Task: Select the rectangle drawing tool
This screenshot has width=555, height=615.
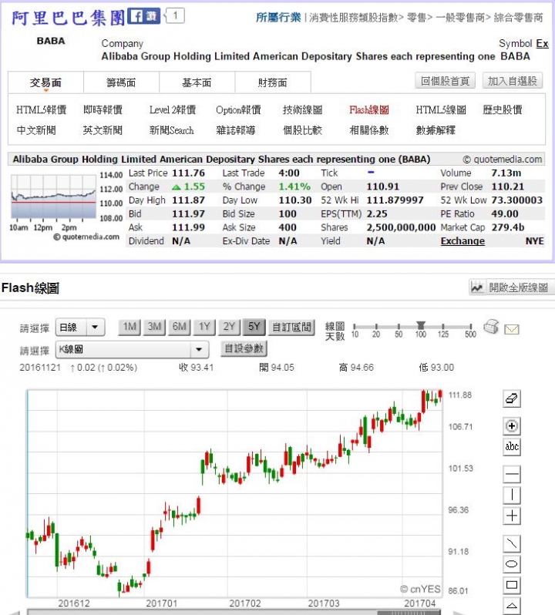Action: 512,585
